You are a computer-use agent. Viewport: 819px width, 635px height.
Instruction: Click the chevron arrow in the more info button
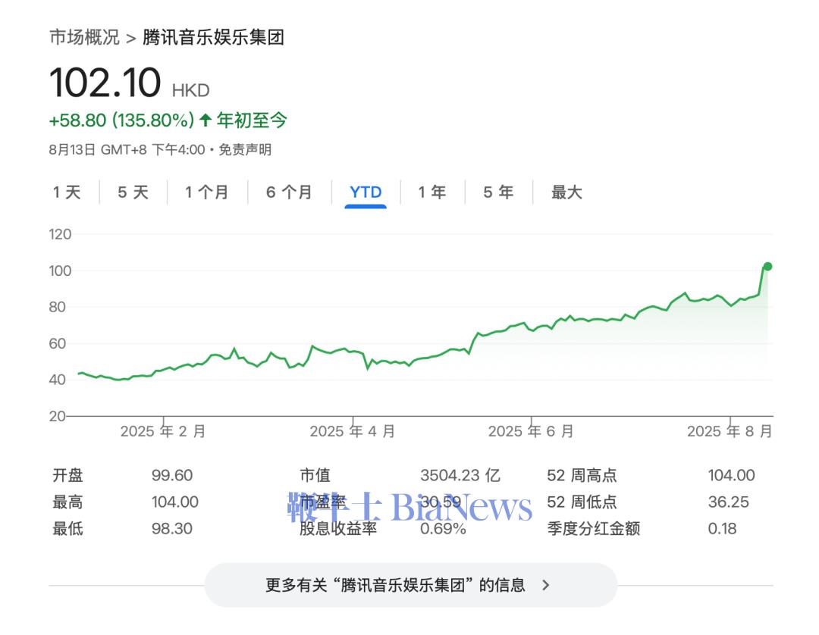546,585
